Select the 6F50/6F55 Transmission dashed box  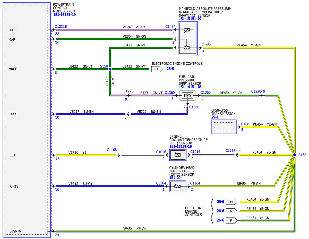coord(224,127)
